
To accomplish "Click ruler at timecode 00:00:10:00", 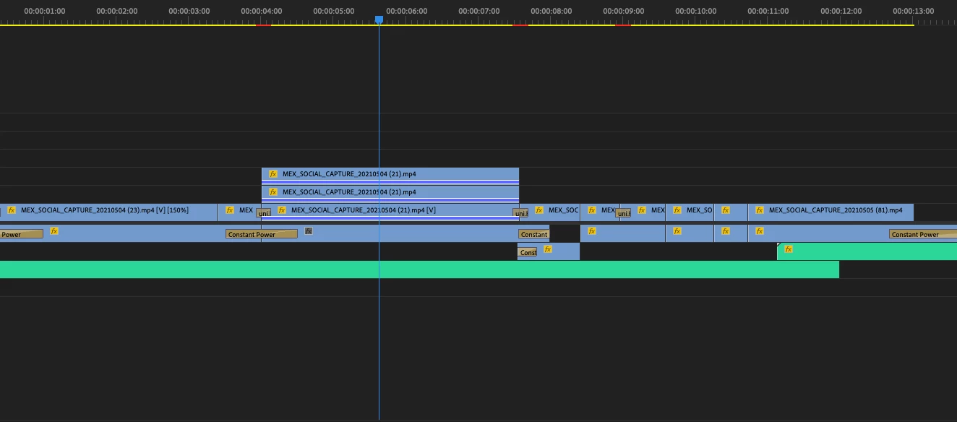I will pos(695,11).
